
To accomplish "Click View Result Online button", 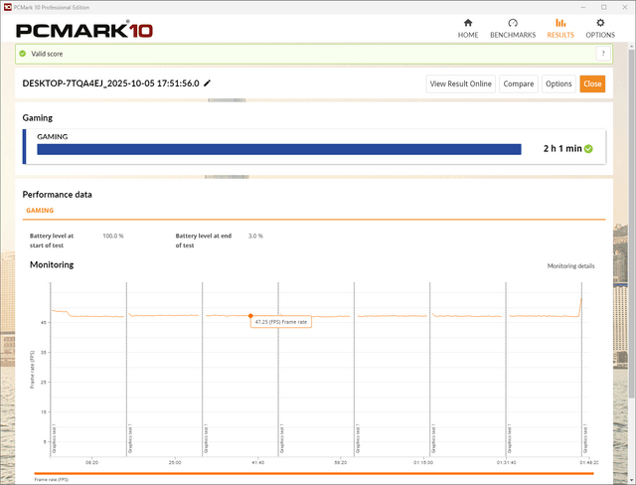I will click(x=460, y=83).
